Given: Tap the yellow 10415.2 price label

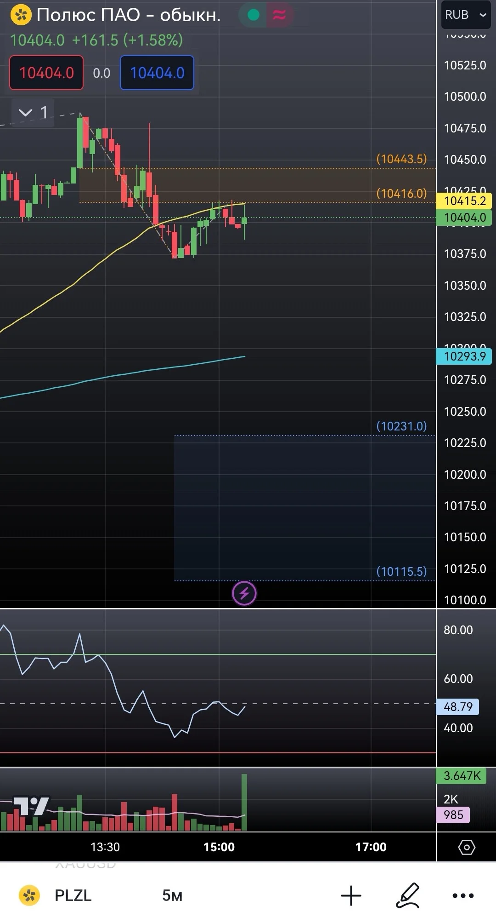Looking at the screenshot, I should point(465,201).
